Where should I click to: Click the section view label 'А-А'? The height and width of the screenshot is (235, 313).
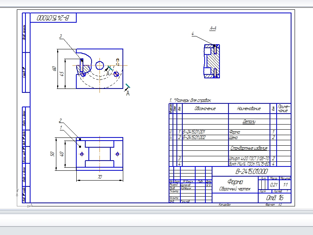[213, 28]
